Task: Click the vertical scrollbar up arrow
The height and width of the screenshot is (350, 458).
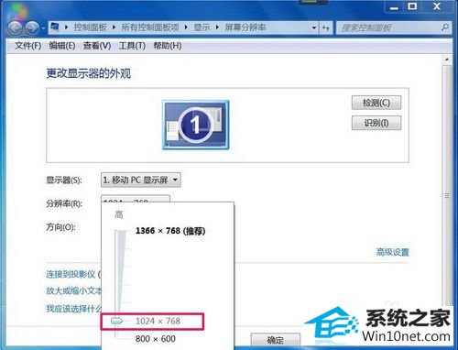Action: point(447,60)
